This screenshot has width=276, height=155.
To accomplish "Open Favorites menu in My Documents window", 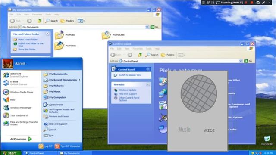I will 37,15.
